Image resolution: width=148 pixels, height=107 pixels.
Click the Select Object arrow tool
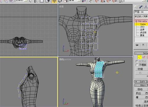30,1
